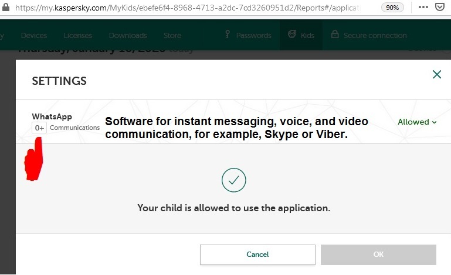Viewport: 451px width, 275px height.
Task: Close the Settings dialog with X
Action: [x=436, y=74]
